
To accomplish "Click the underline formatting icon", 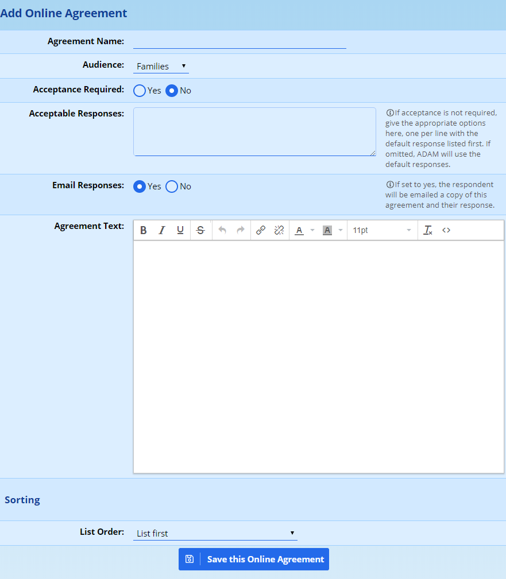I will pos(180,230).
